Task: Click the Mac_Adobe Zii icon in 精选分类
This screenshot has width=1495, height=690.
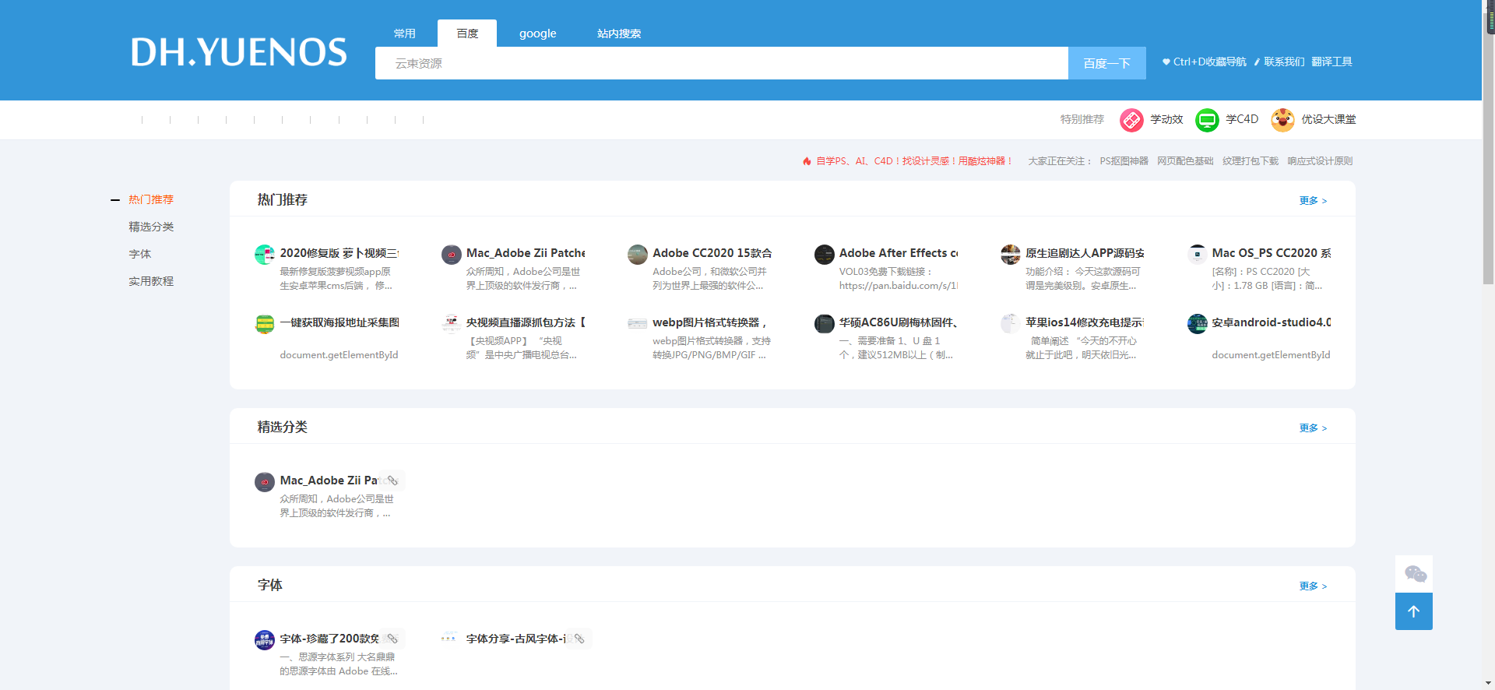Action: click(x=265, y=482)
